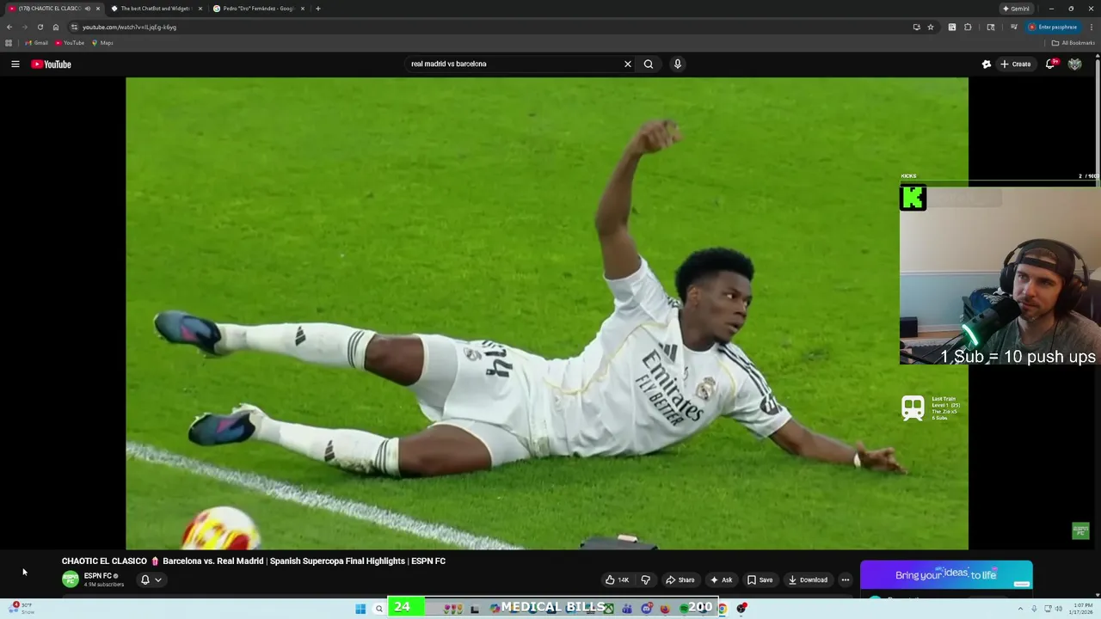The width and height of the screenshot is (1101, 619).
Task: Open the more actions ellipsis menu
Action: [846, 579]
